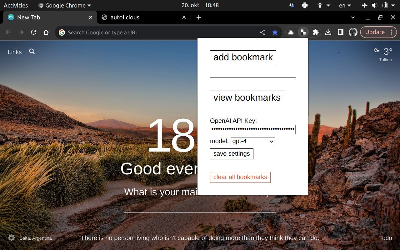The height and width of the screenshot is (250, 400).
Task: Click the bookmark star icon in address bar
Action: tap(275, 32)
